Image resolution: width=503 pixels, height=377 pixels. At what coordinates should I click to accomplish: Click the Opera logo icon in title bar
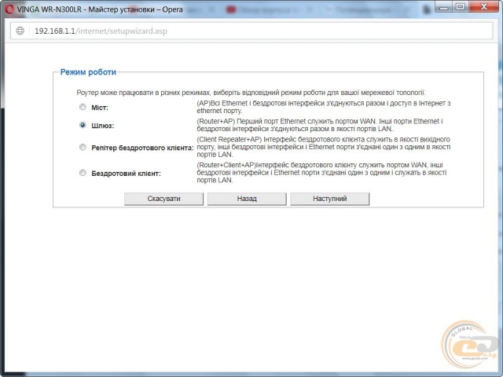(x=9, y=9)
